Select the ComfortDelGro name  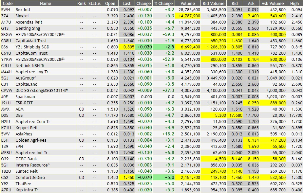click(30, 177)
